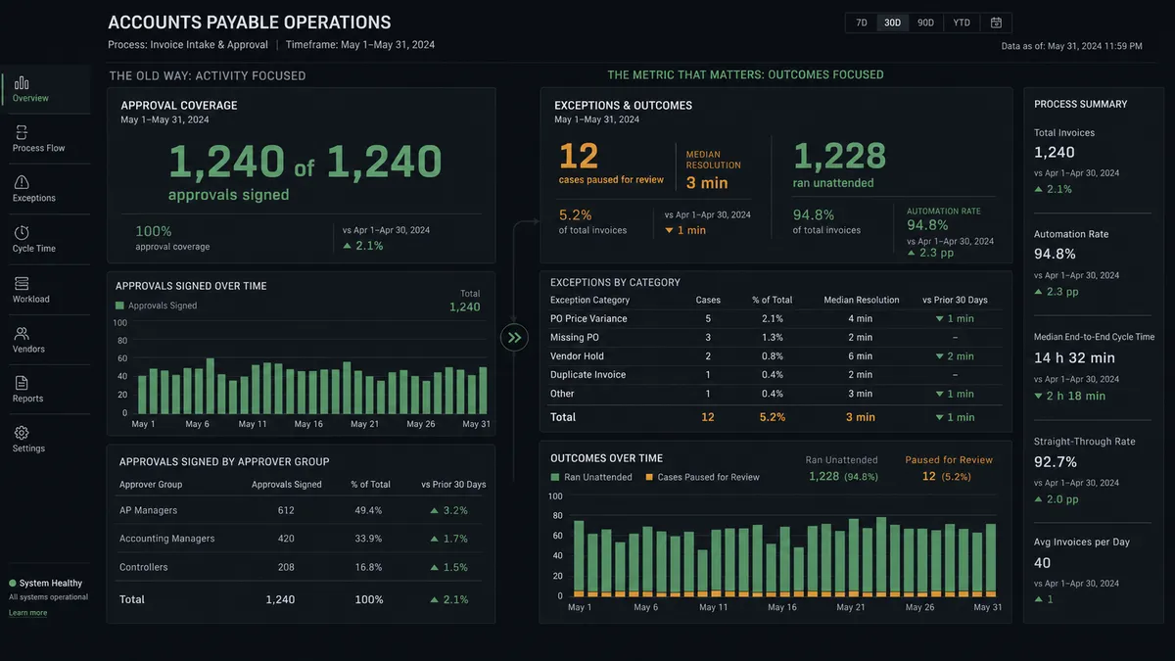Click the PO Price Variance category

point(588,318)
